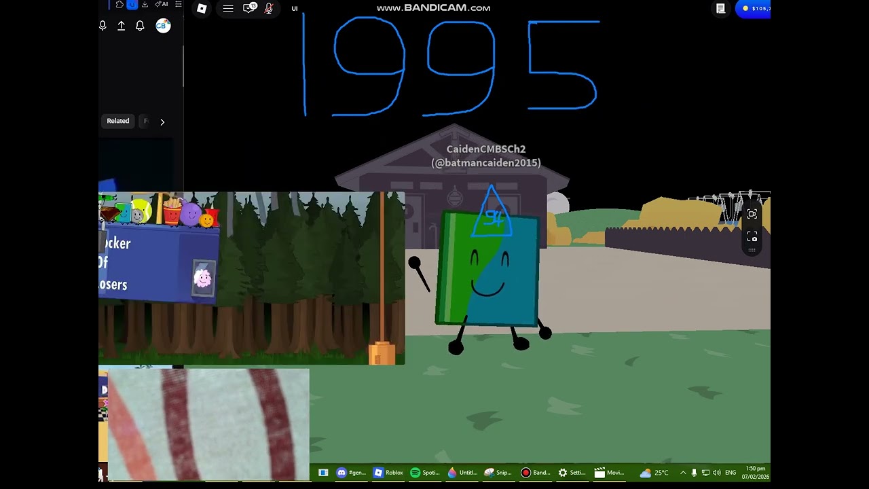Open the Roblox logo menu

click(202, 8)
